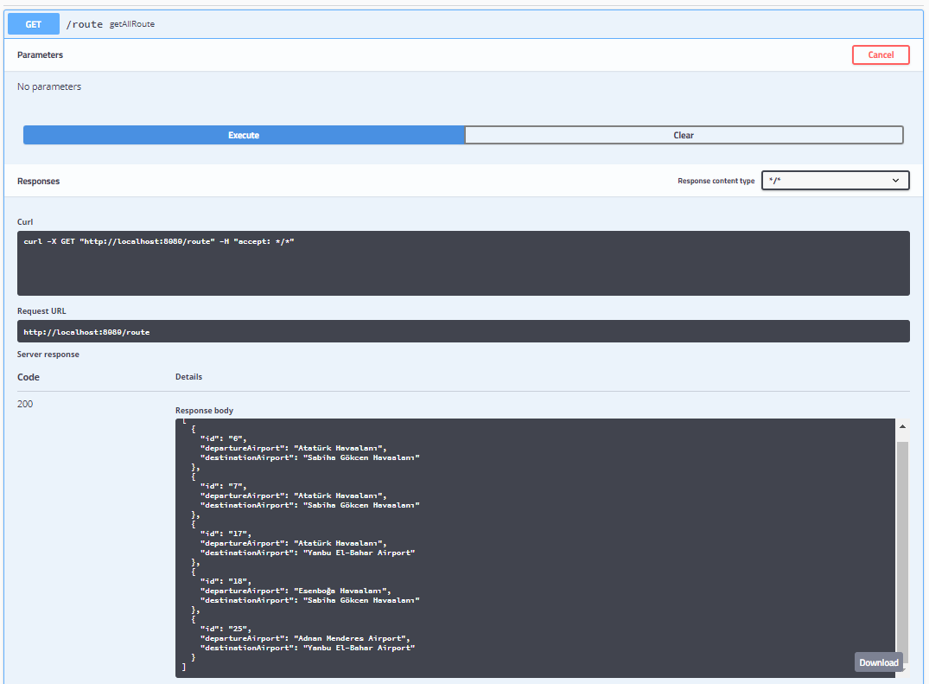Click the blue GET method badge

coord(33,23)
